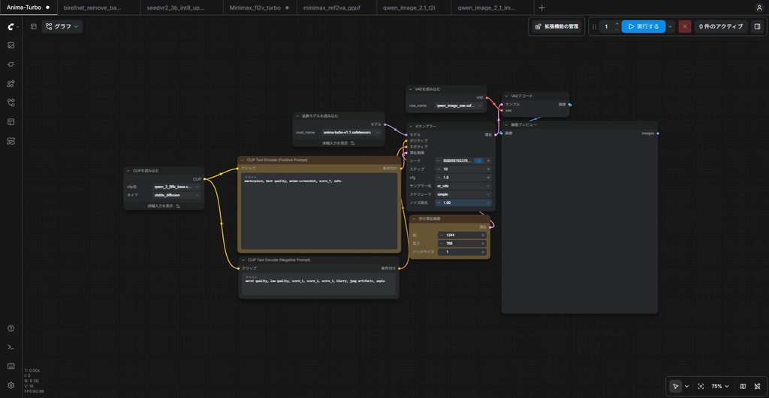Collapse the CLIPを読み込む node
Image resolution: width=769 pixels, height=398 pixels.
[128, 171]
